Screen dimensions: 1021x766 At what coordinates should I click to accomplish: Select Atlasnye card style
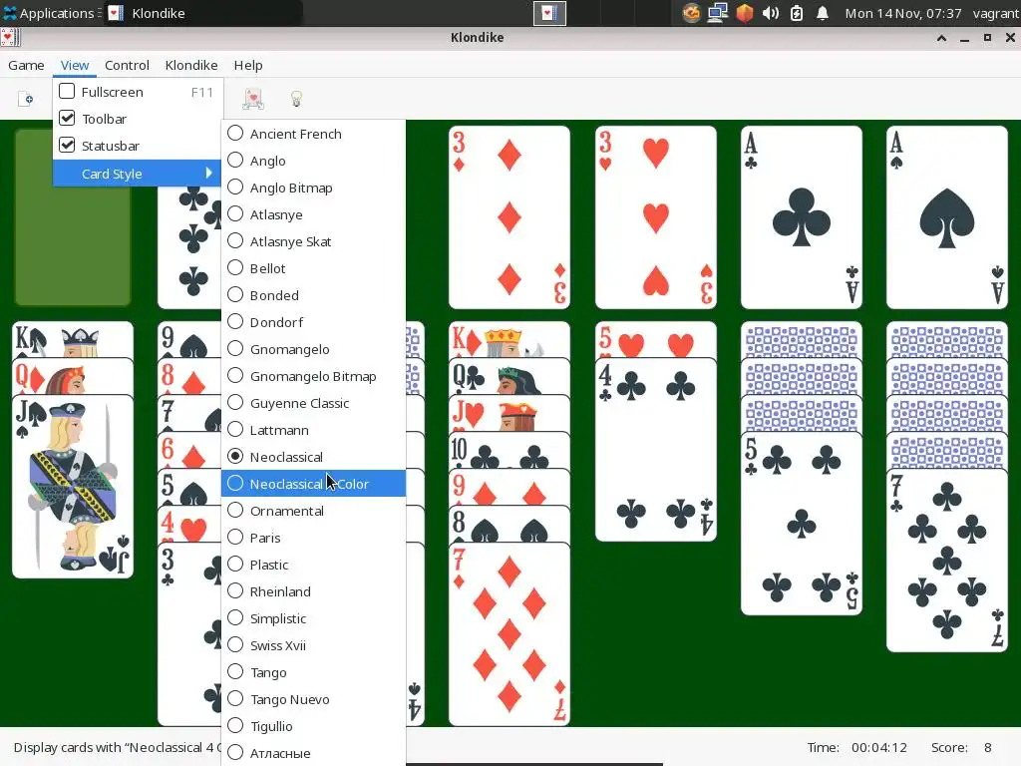pyautogui.click(x=313, y=214)
